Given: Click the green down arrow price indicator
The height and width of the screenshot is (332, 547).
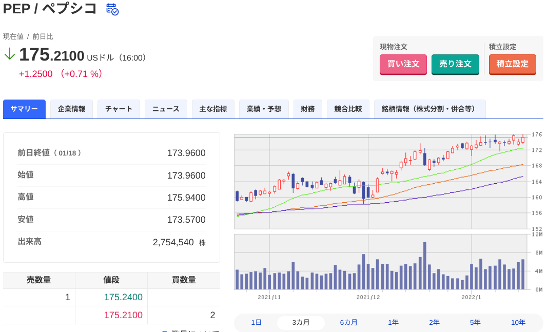Looking at the screenshot, I should pos(9,54).
